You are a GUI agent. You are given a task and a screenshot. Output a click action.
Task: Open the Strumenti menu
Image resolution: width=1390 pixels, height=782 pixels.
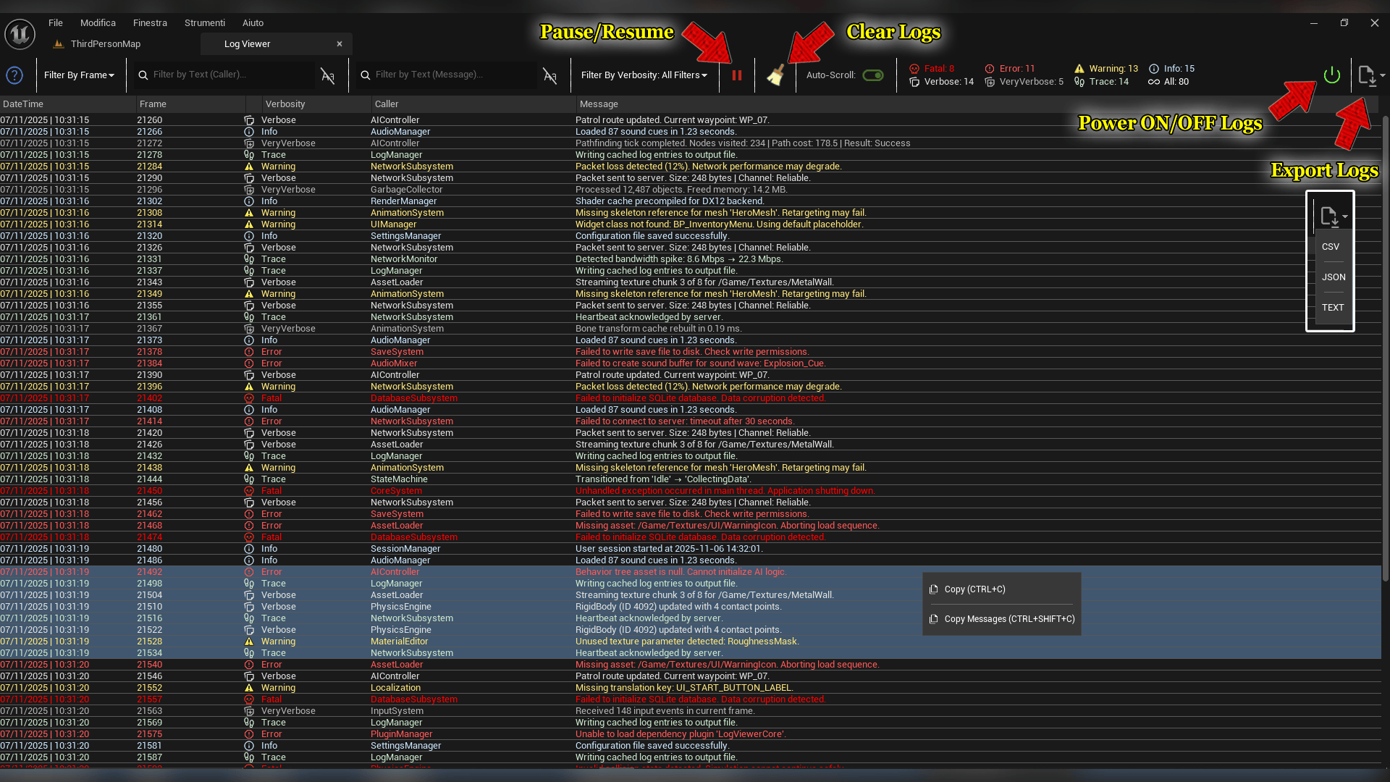point(205,23)
